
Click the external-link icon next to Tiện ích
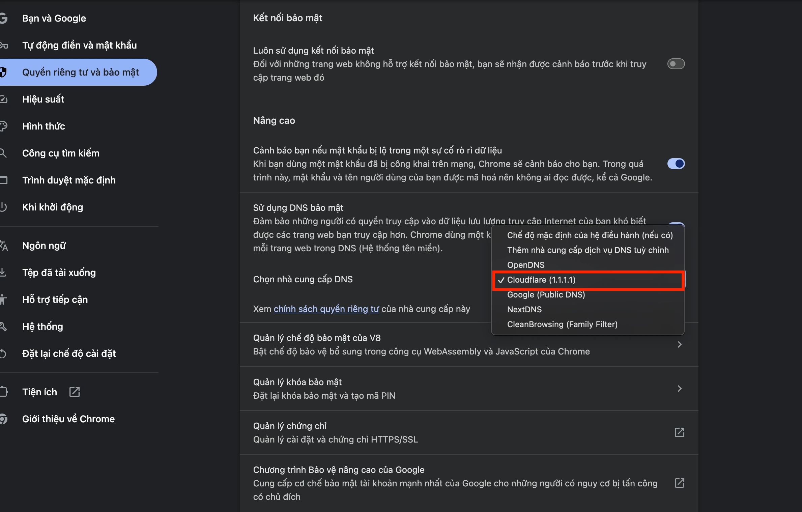(x=75, y=392)
